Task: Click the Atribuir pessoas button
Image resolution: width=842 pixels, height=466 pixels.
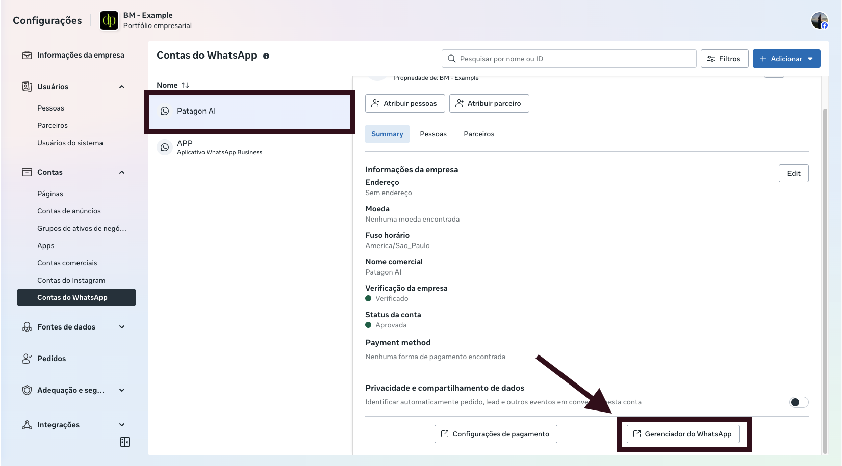Action: [x=405, y=103]
